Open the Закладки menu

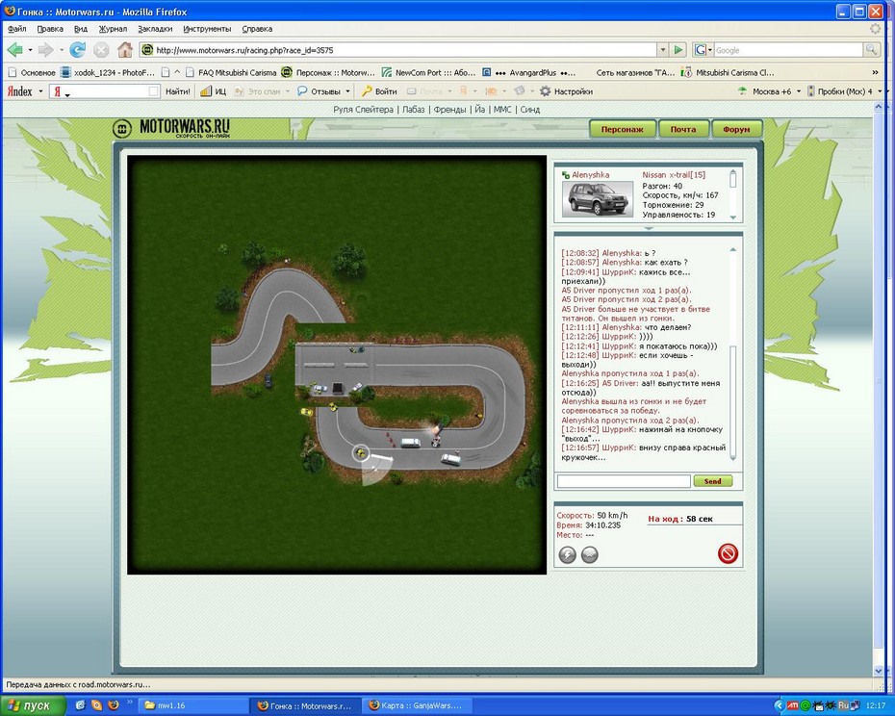[x=154, y=29]
